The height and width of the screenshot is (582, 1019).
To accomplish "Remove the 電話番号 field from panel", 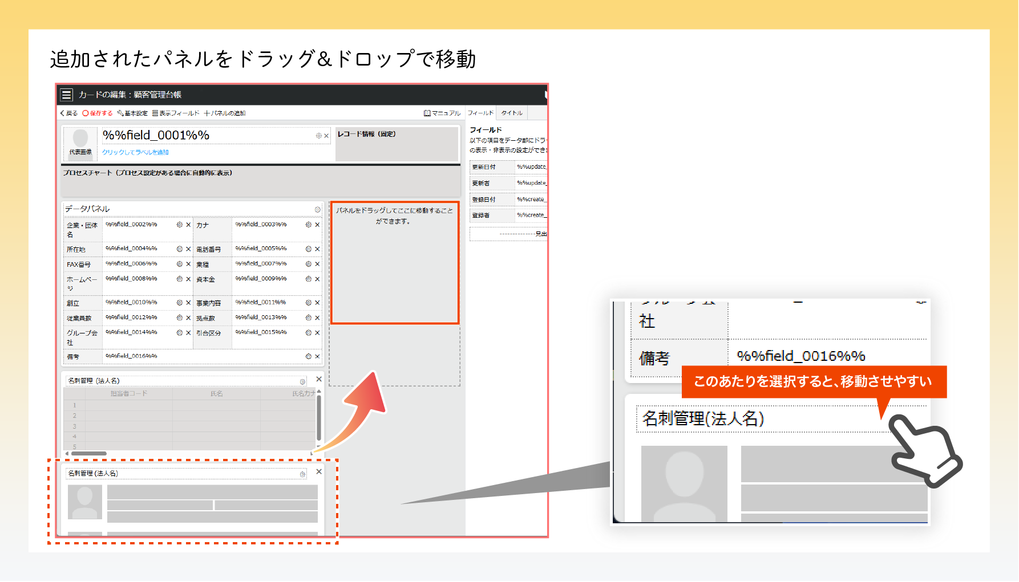I will (317, 249).
